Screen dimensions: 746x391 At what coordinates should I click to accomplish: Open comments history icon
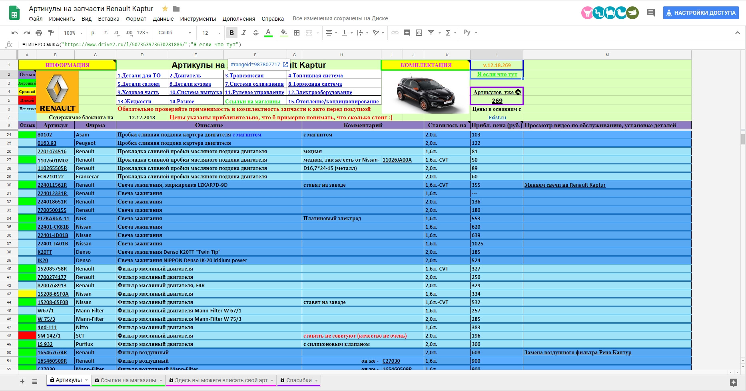tap(651, 13)
